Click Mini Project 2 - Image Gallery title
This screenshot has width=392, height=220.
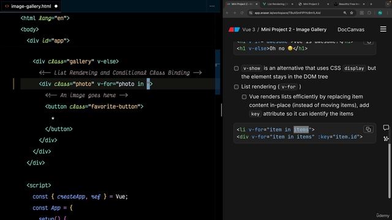click(294, 29)
